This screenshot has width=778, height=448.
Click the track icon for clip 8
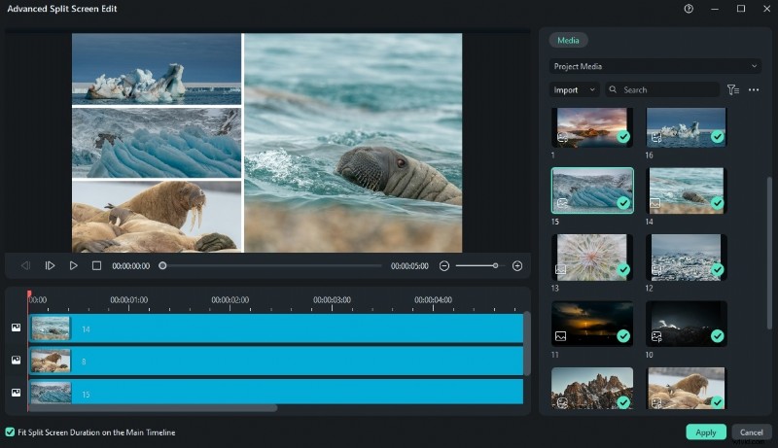coord(16,361)
